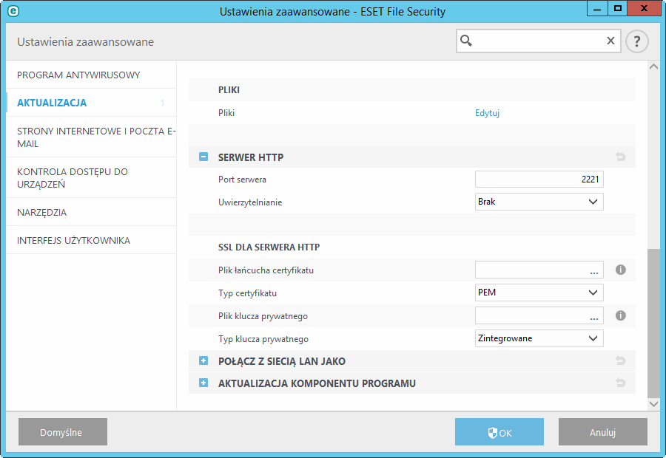The height and width of the screenshot is (458, 666).
Task: Open KONTROLA DOSTĘPU DO URZĄDZEŃ section
Action: point(91,178)
